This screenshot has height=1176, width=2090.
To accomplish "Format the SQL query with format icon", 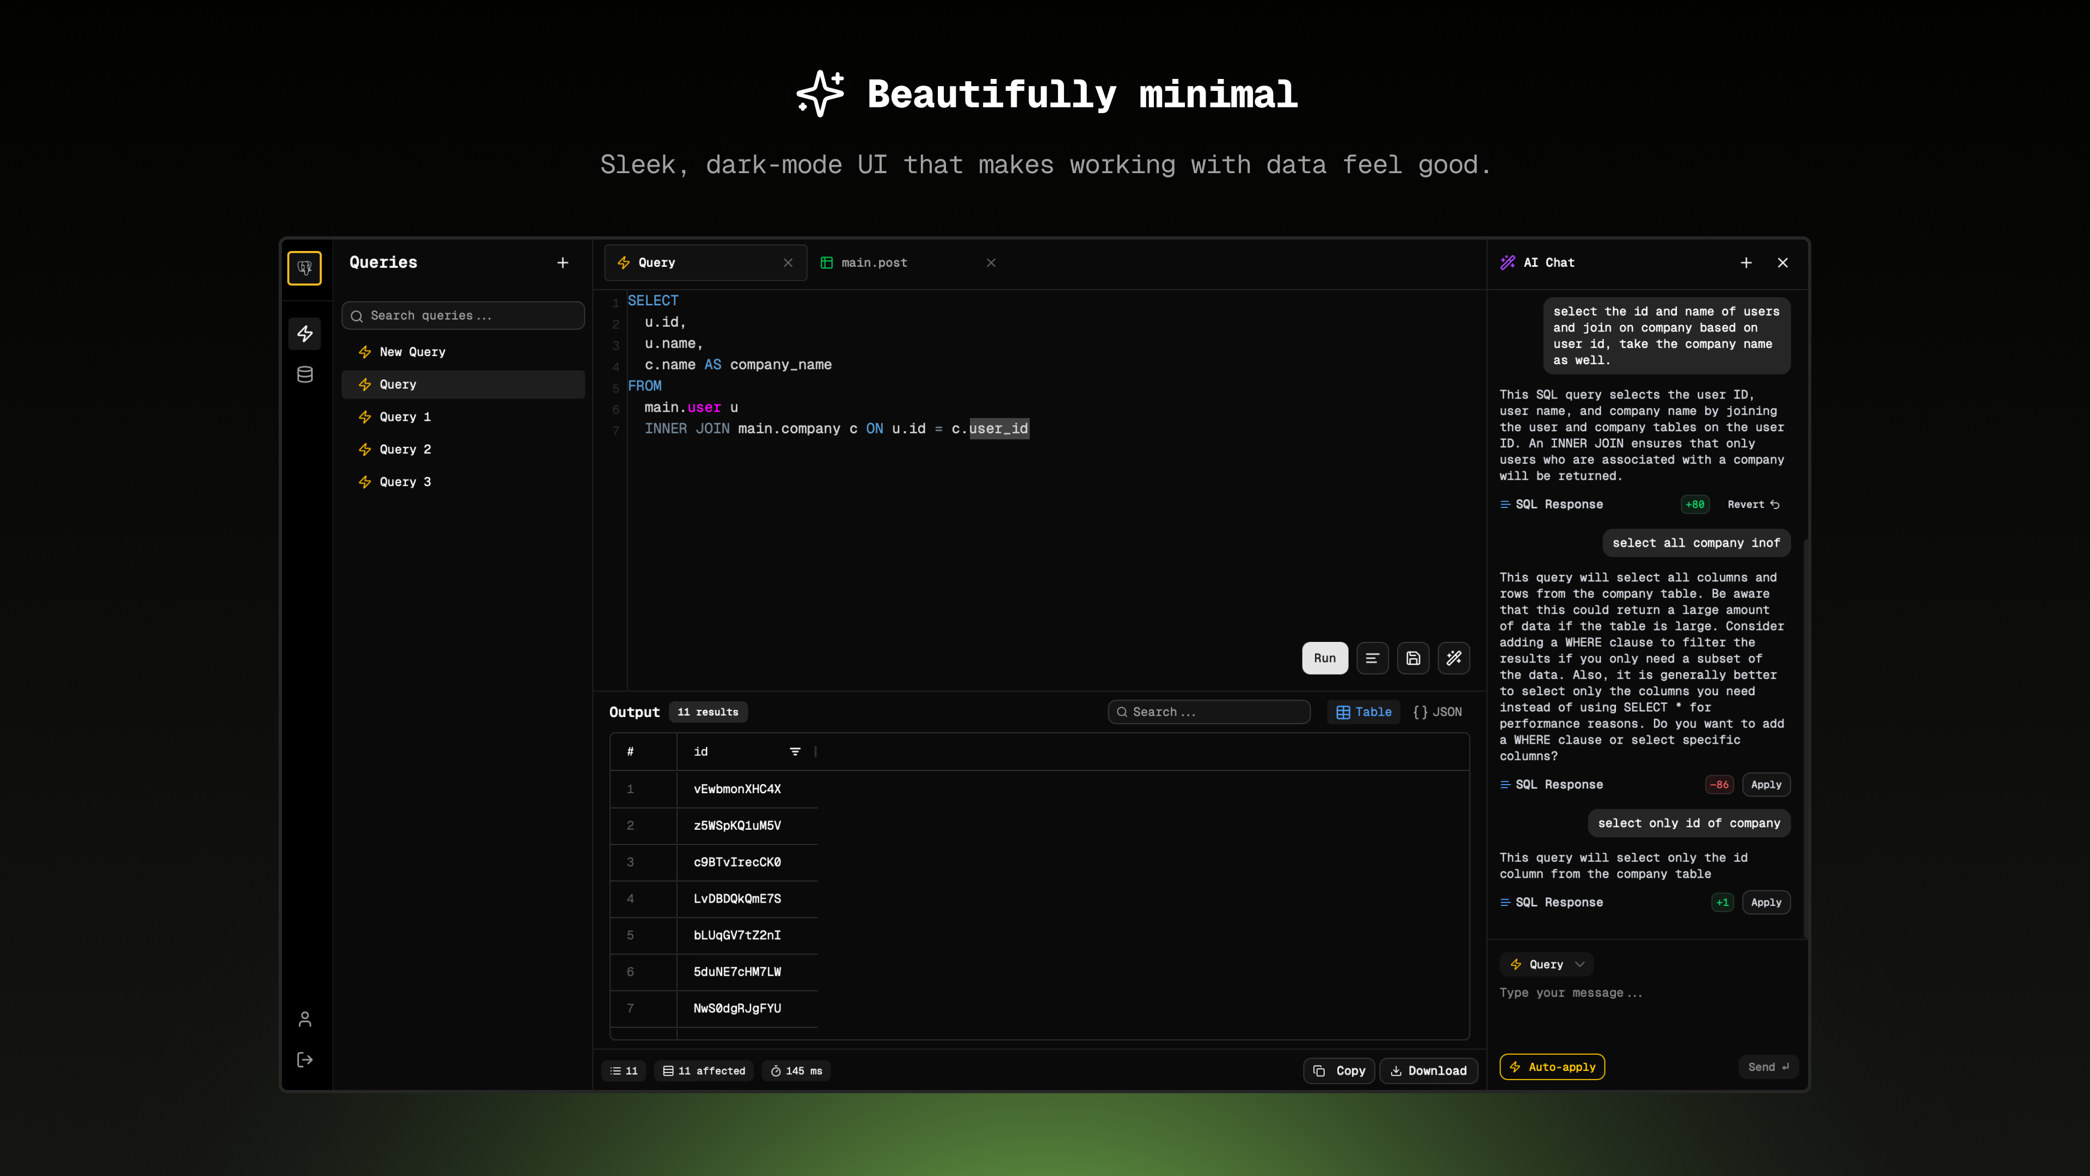I will pos(1372,658).
